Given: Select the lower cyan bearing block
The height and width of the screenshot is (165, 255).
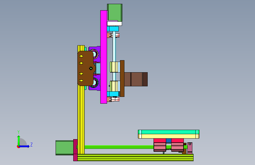Looking at the screenshot, I should point(113,94).
